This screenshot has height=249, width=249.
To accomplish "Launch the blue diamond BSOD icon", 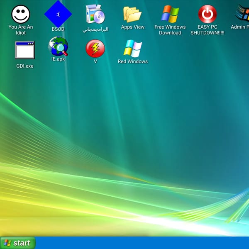I will point(58,14).
